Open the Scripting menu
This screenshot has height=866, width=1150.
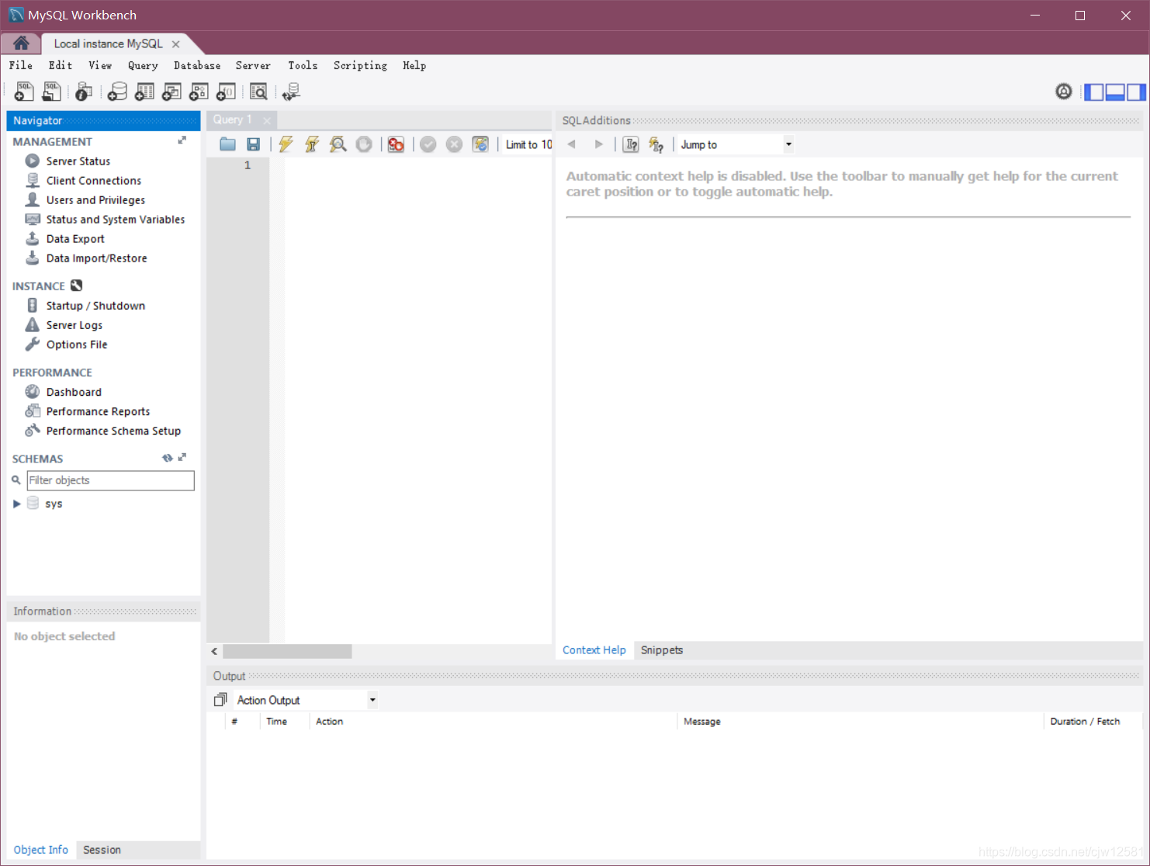point(360,65)
